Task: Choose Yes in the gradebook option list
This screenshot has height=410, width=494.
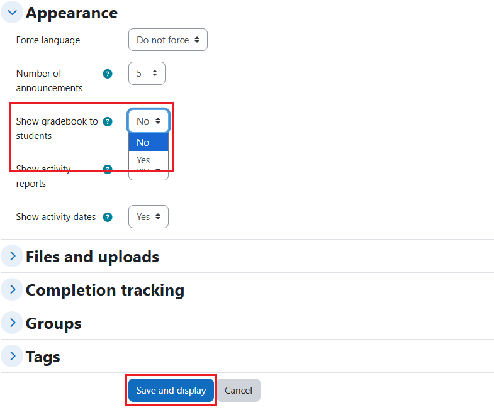Action: click(149, 160)
